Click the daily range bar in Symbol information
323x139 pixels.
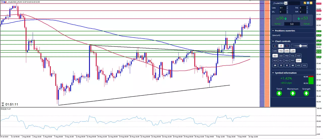pyautogui.click(x=311, y=80)
